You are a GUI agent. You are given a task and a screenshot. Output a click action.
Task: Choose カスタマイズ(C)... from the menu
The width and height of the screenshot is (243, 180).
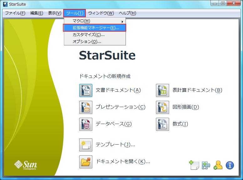(x=95, y=35)
